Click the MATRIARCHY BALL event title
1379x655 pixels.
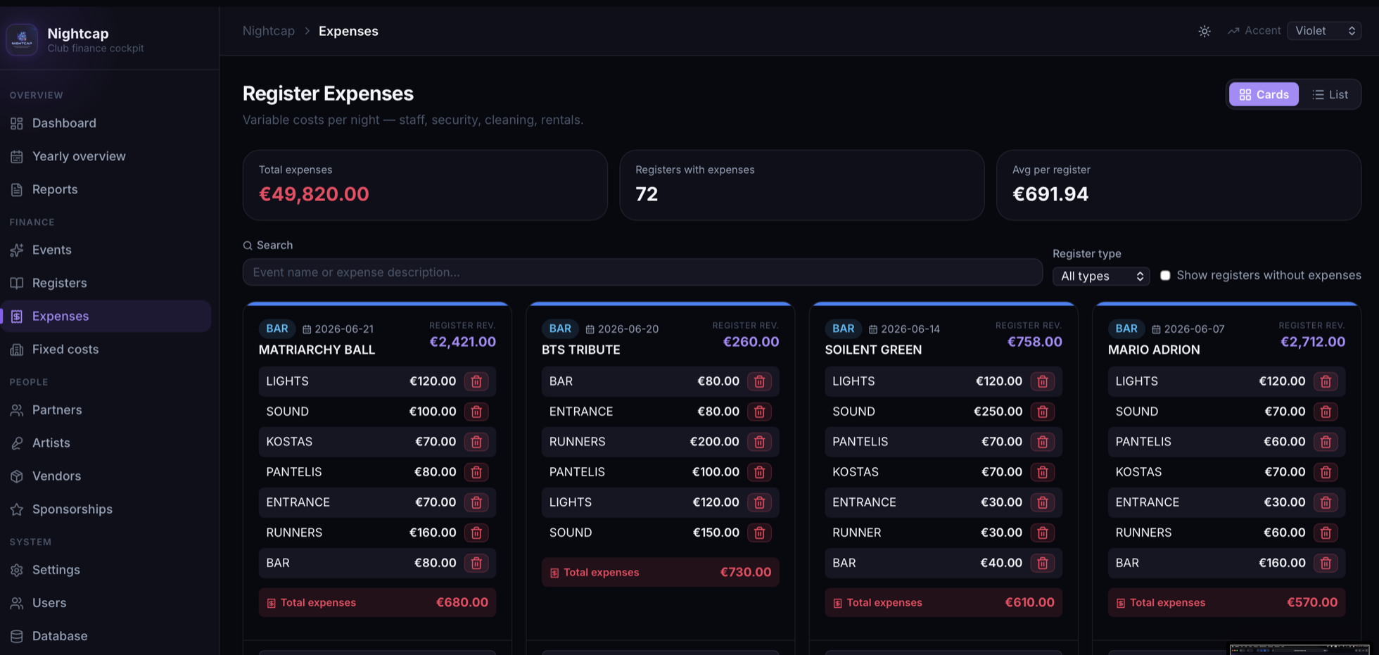pos(317,350)
